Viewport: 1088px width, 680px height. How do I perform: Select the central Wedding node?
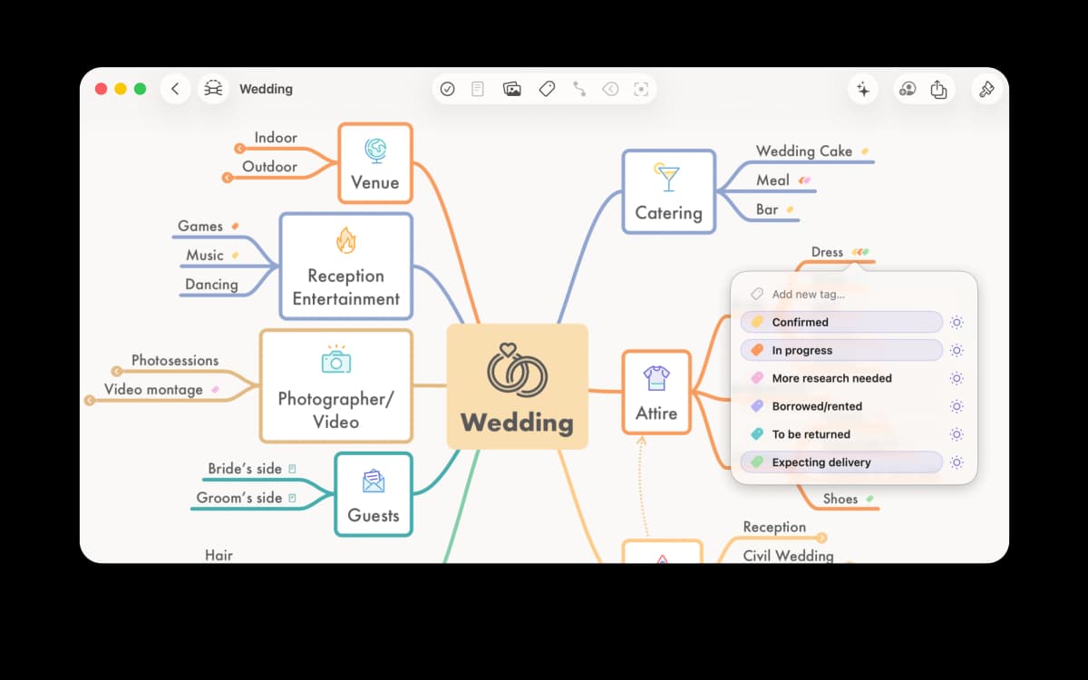tap(517, 386)
